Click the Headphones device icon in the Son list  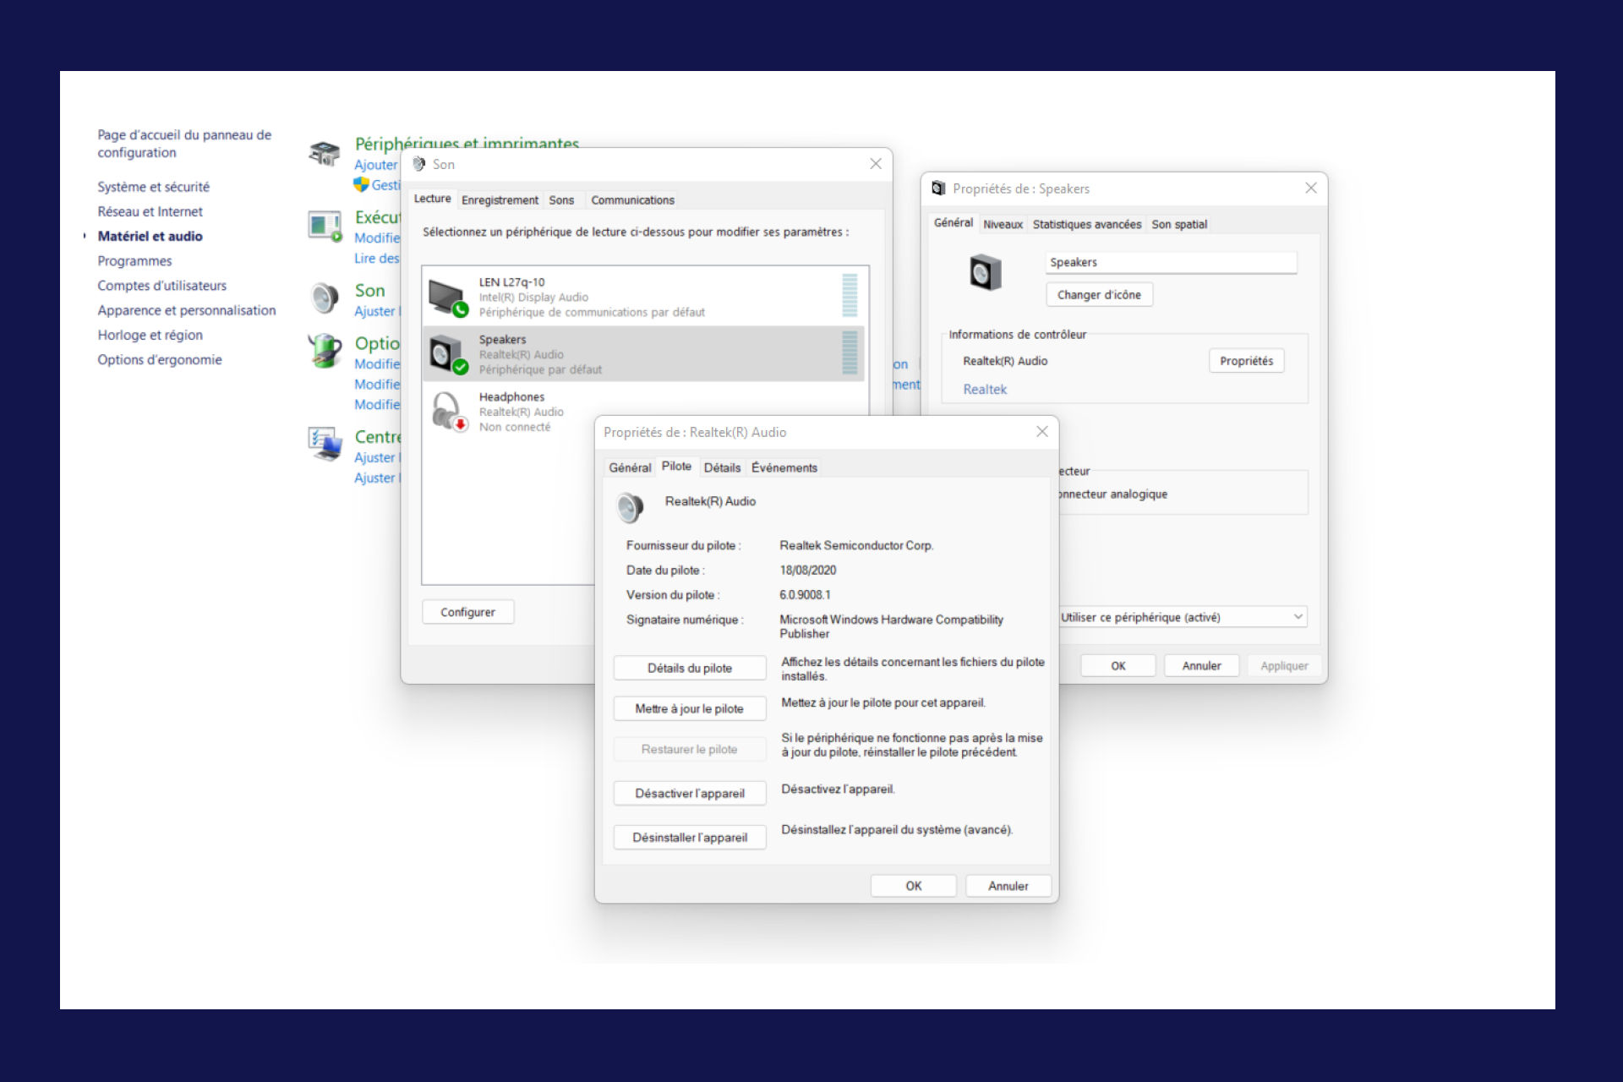tap(448, 412)
